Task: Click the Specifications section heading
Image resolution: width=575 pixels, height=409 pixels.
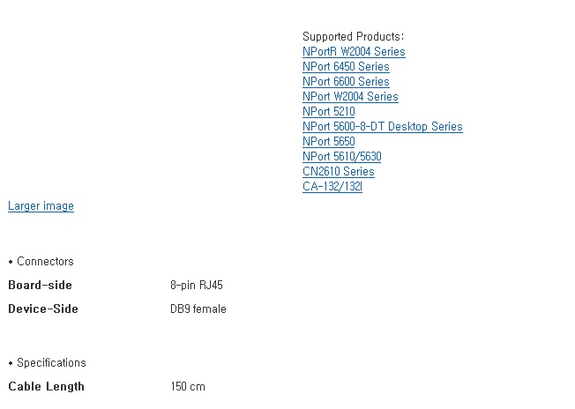Action: [x=51, y=363]
